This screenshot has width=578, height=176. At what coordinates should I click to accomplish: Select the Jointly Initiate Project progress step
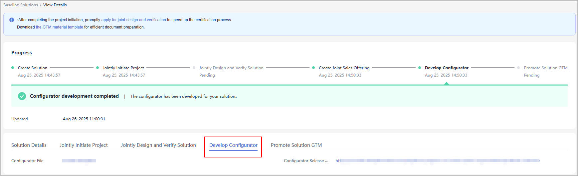[x=123, y=68]
